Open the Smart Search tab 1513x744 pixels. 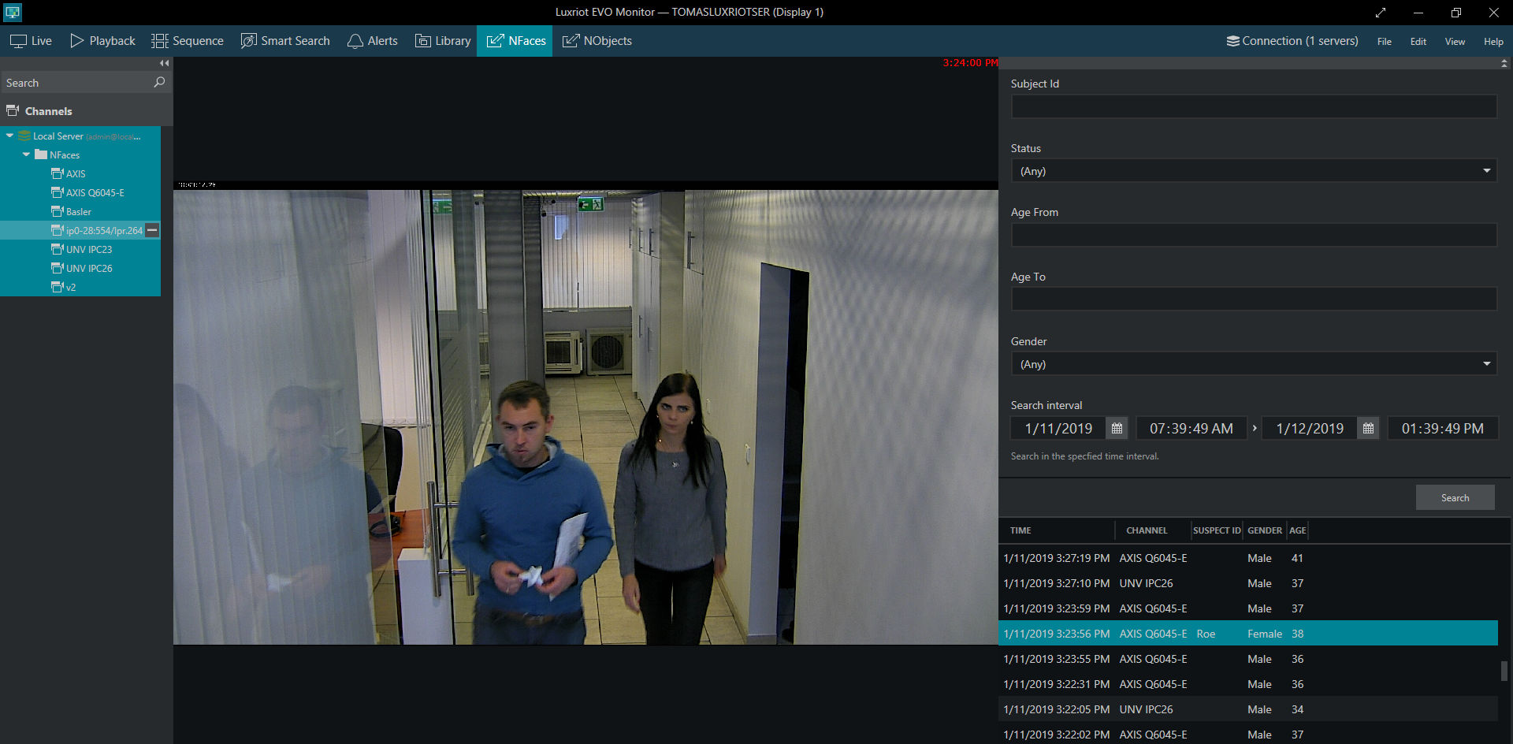285,41
